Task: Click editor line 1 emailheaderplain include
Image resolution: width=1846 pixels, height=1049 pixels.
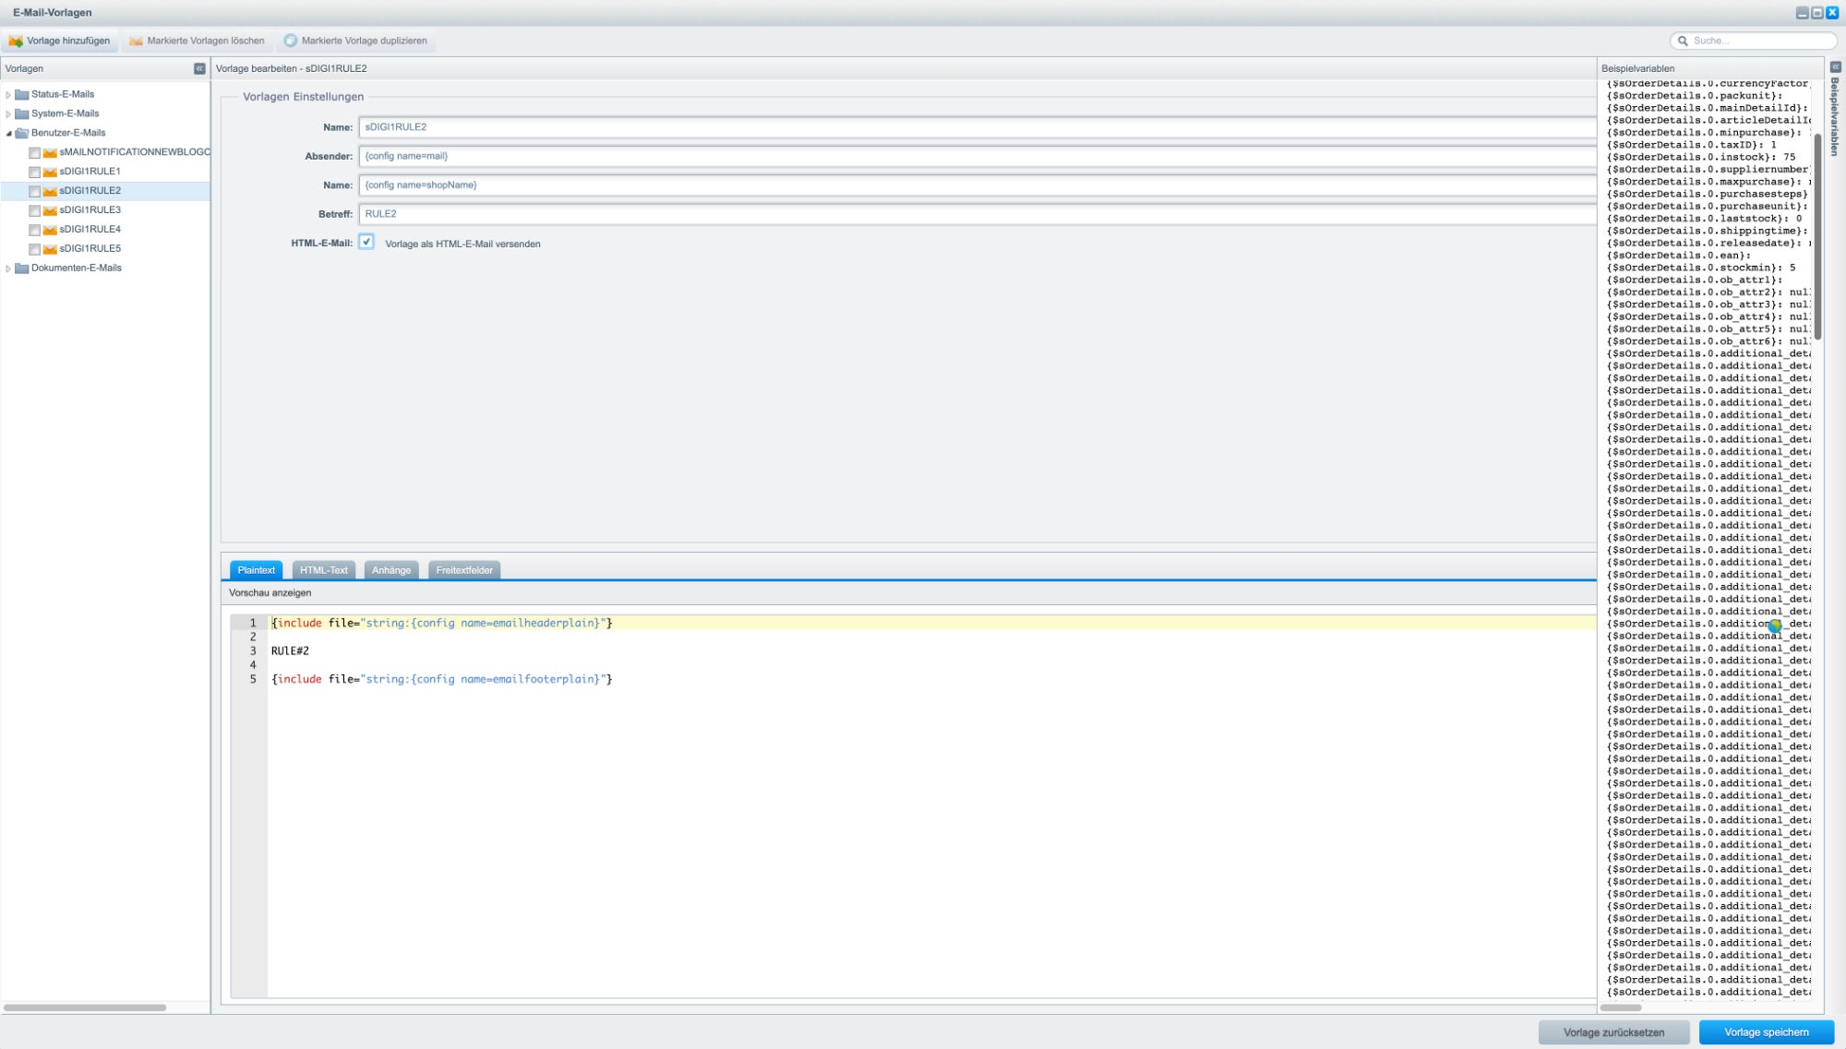Action: tap(442, 624)
